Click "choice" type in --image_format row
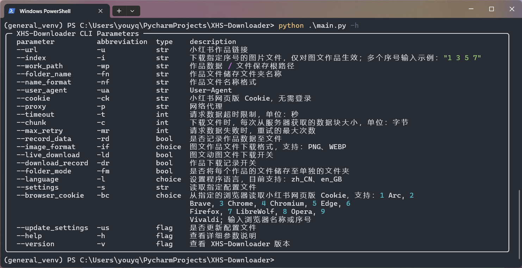This screenshot has width=522, height=268. 169,147
